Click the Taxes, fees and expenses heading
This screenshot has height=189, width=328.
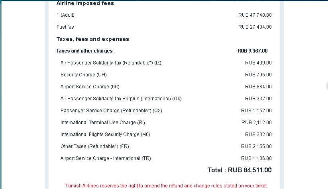pos(93,39)
